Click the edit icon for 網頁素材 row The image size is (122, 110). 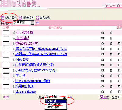click(x=102, y=60)
